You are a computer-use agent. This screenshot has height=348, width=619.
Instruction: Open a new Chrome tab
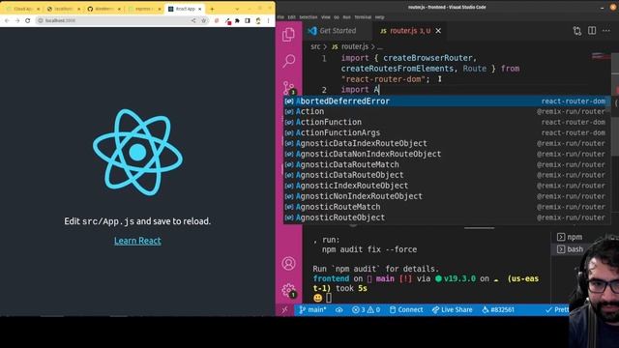(x=212, y=9)
